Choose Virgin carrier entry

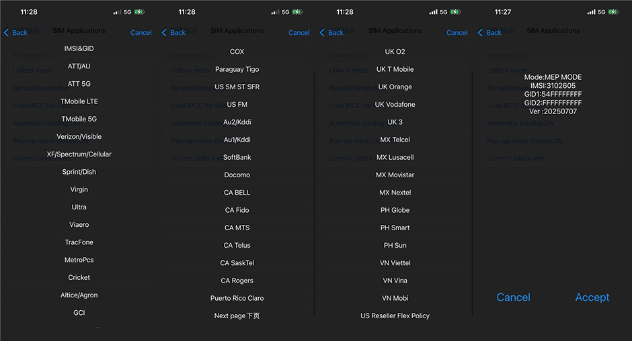[x=79, y=189]
